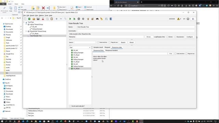Open the Templates icon in JMeter toolbar
Viewport: 219px width, 123px height.
point(29,19)
